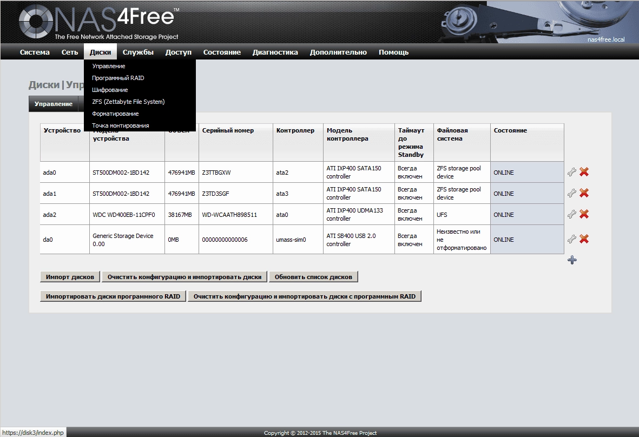Select Управление in Диски dropdown
This screenshot has width=639, height=437.
click(140, 66)
